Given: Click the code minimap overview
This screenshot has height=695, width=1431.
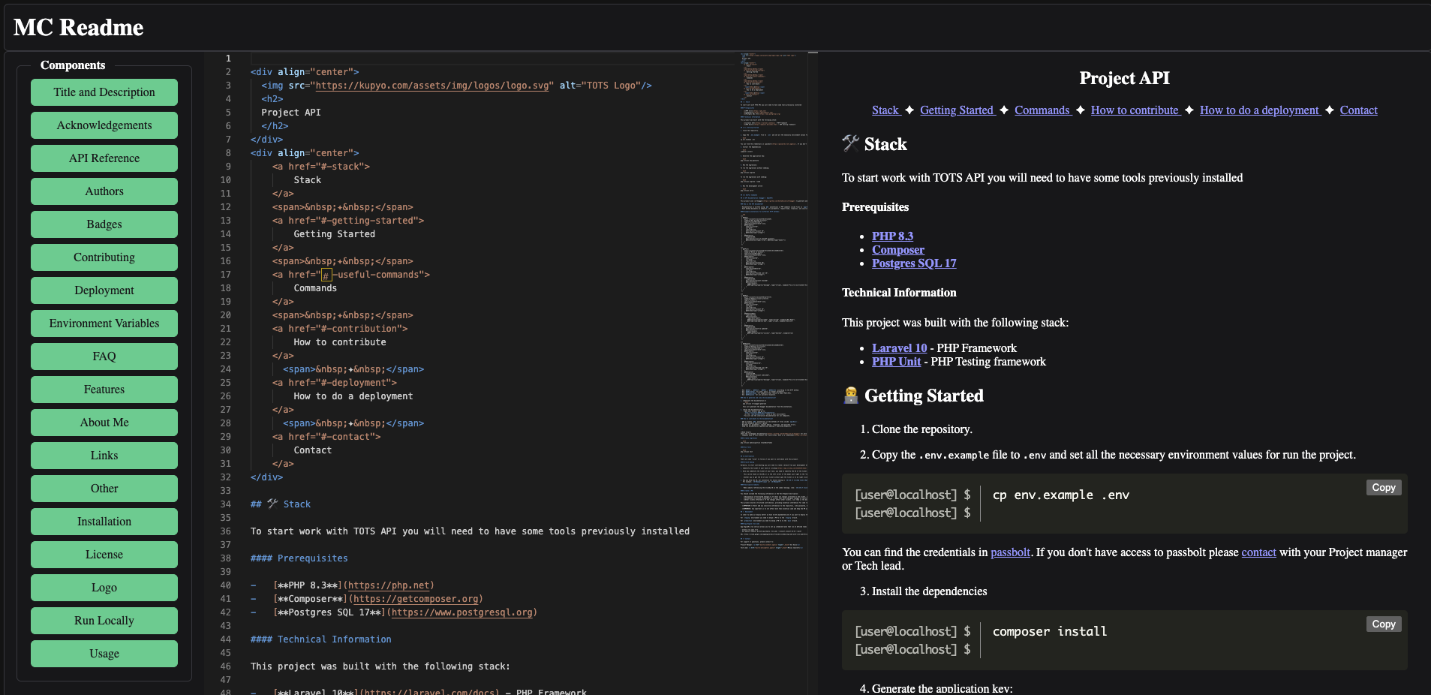Looking at the screenshot, I should click(x=774, y=300).
